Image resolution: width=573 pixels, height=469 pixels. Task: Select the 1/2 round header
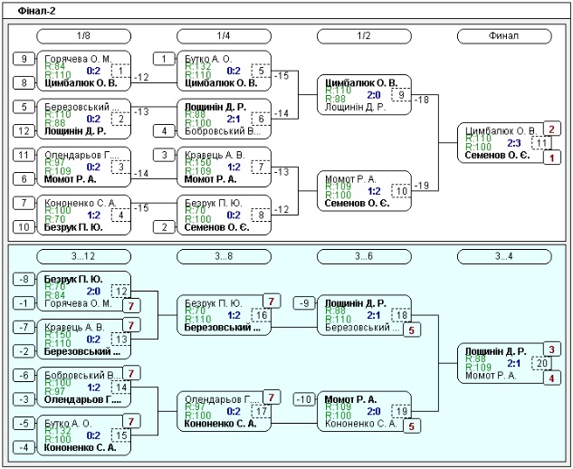[x=364, y=36]
